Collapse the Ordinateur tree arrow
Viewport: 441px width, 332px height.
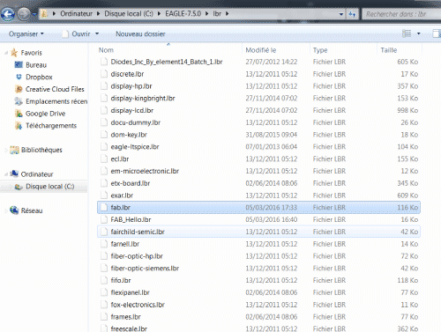[6, 174]
